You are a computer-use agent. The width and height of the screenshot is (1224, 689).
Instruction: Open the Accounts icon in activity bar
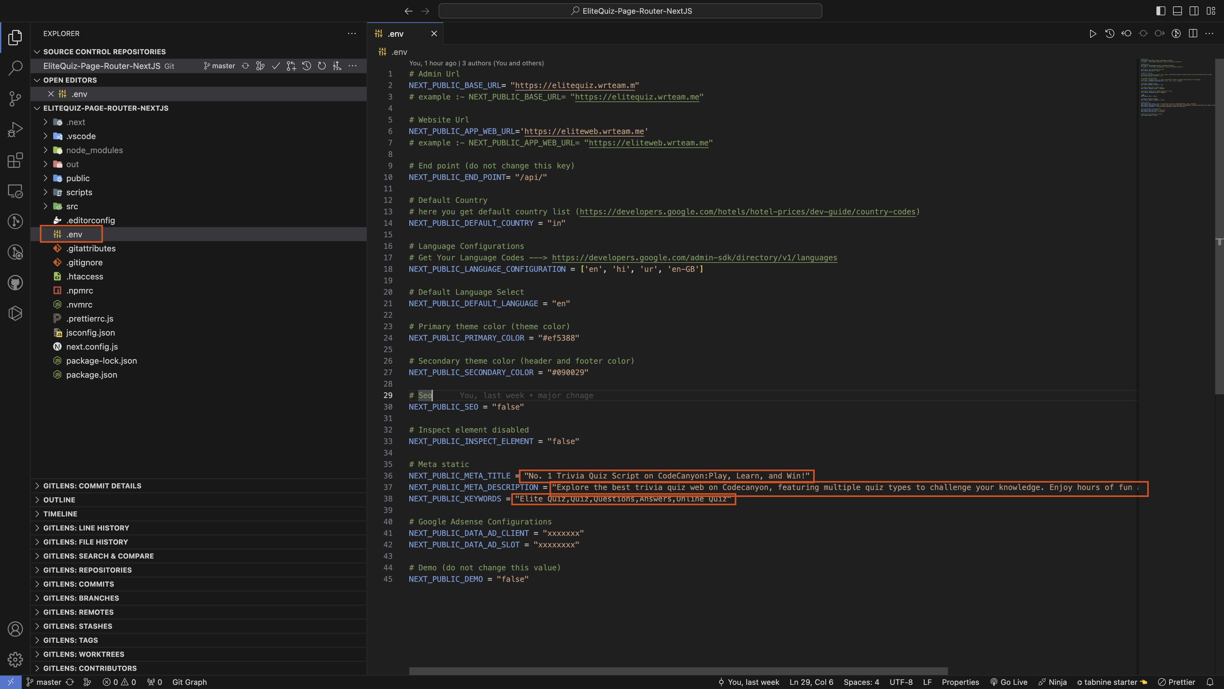15,629
